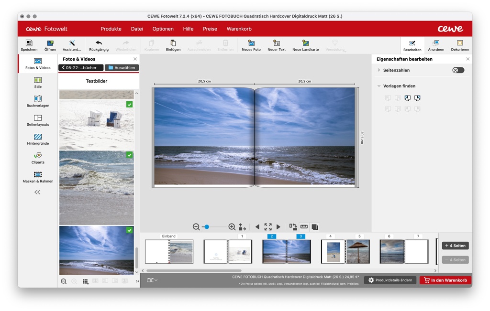Add a Neue Landkarte map
This screenshot has height=311, width=490.
[x=305, y=43]
